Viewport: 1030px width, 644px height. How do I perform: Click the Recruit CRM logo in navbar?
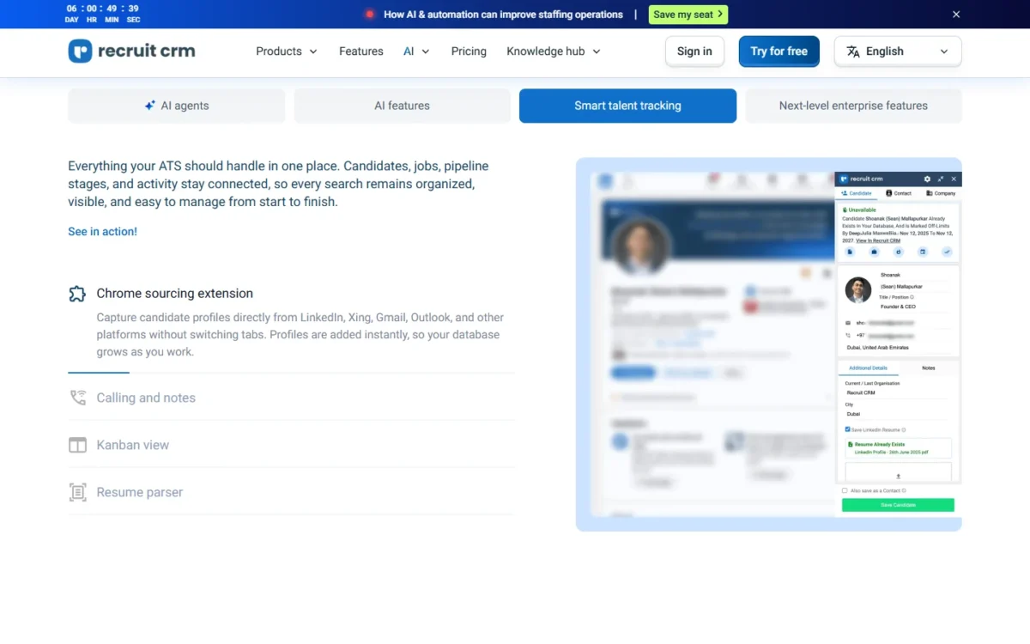coord(131,51)
